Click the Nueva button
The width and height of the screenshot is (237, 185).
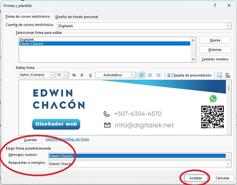pyautogui.click(x=215, y=40)
